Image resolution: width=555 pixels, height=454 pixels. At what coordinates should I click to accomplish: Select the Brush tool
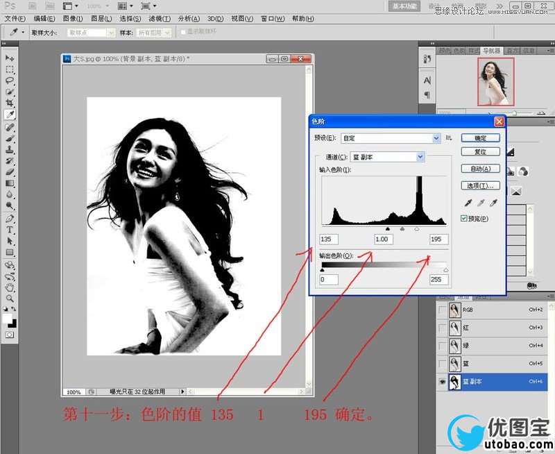click(x=10, y=138)
